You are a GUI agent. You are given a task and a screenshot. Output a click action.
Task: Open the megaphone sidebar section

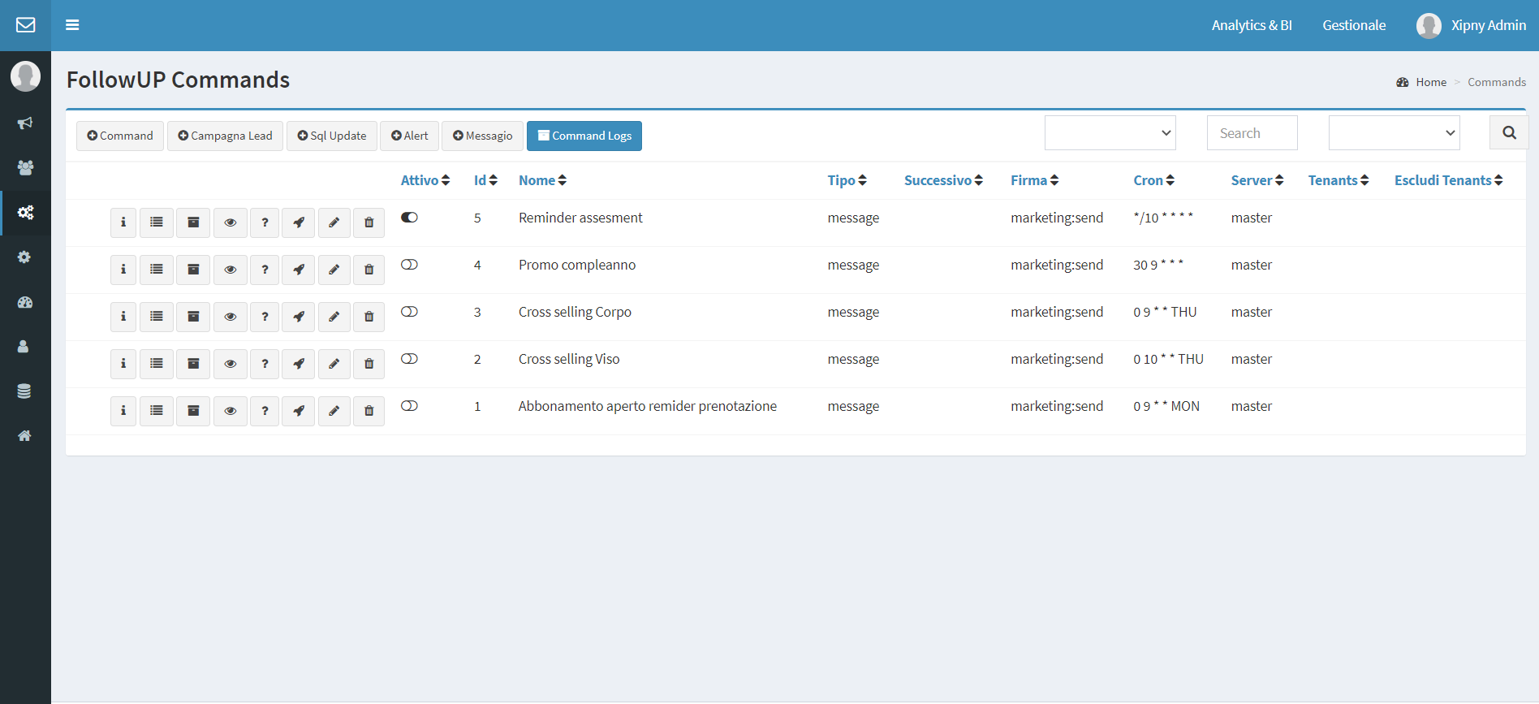click(x=25, y=123)
